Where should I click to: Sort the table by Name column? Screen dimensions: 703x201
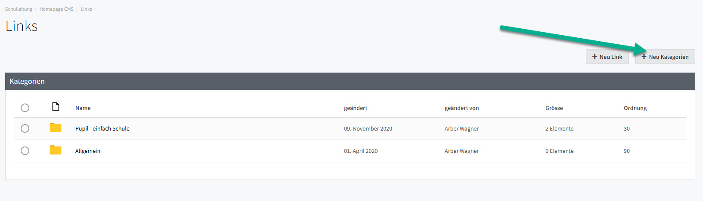click(83, 108)
